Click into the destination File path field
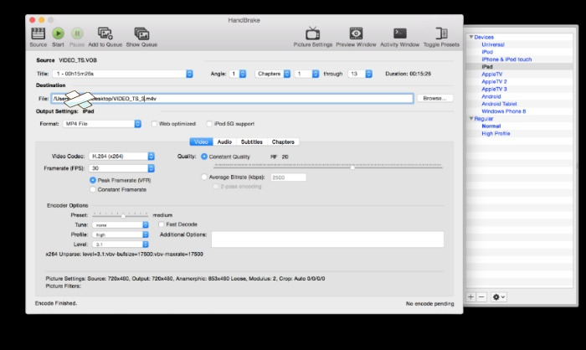Image resolution: width=586 pixels, height=350 pixels. pyautogui.click(x=233, y=98)
